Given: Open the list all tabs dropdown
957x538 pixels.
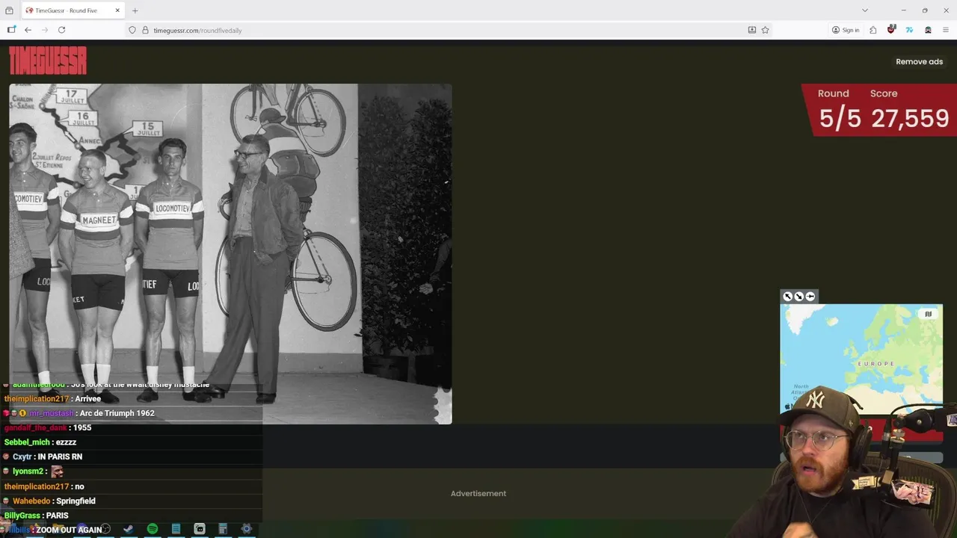Looking at the screenshot, I should [864, 10].
